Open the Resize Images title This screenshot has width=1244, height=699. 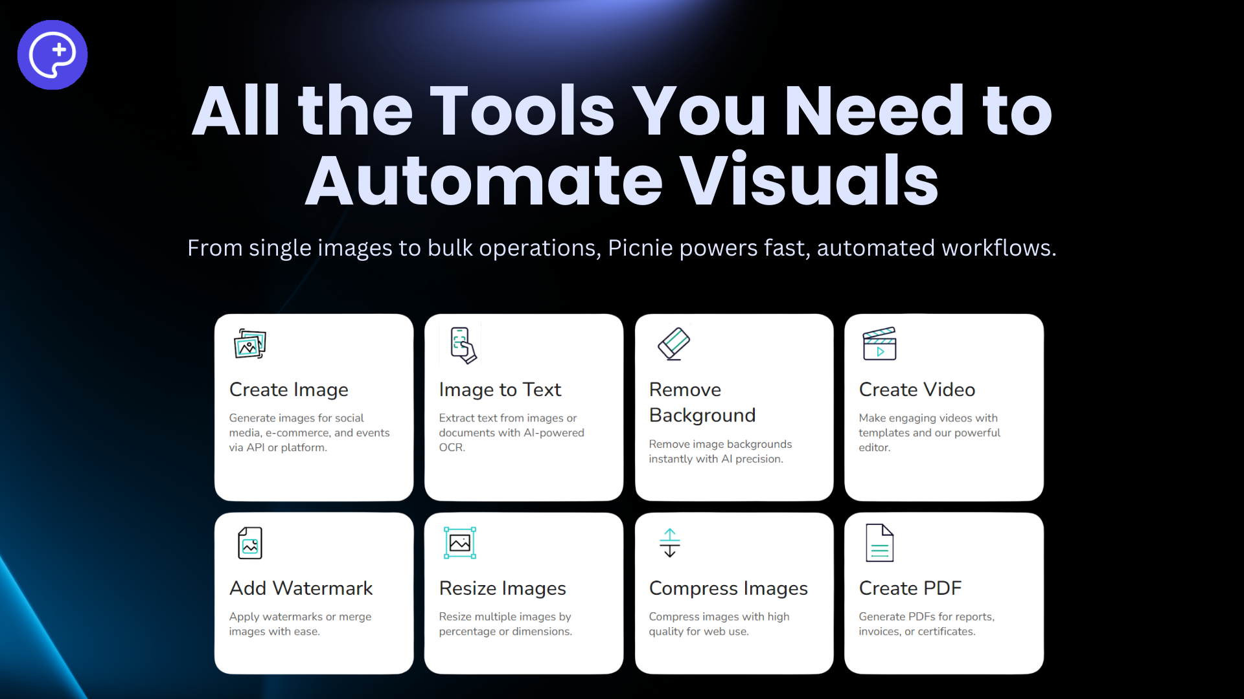tap(503, 588)
